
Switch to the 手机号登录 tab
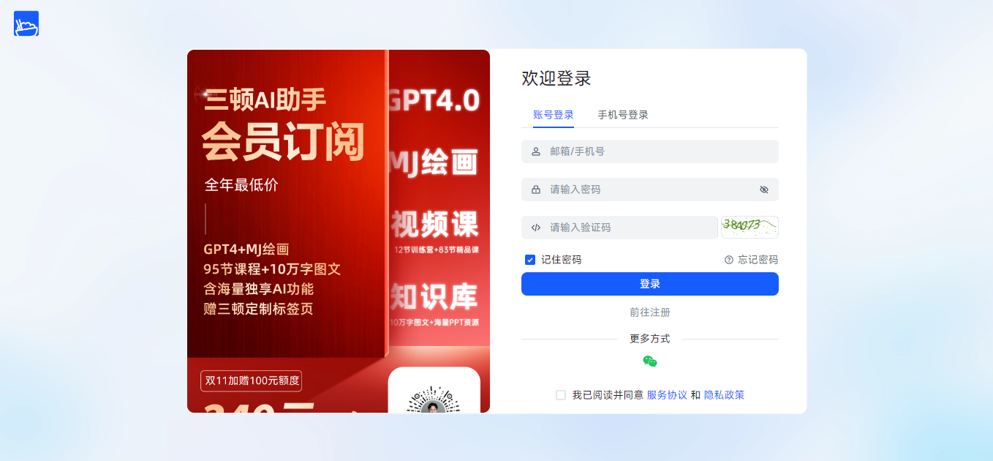[623, 115]
